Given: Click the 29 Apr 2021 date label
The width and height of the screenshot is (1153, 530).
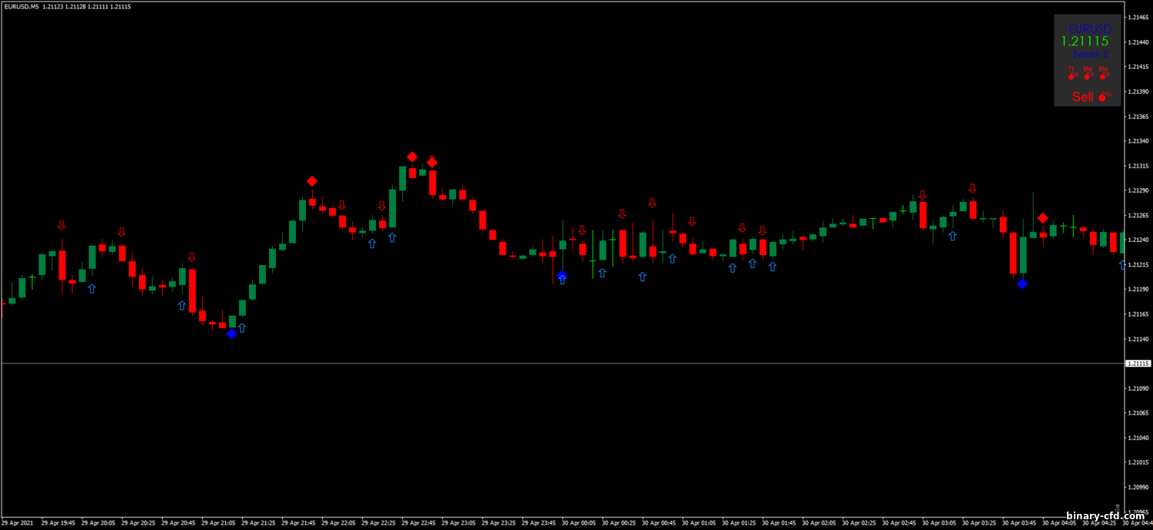Looking at the screenshot, I should pyautogui.click(x=18, y=524).
